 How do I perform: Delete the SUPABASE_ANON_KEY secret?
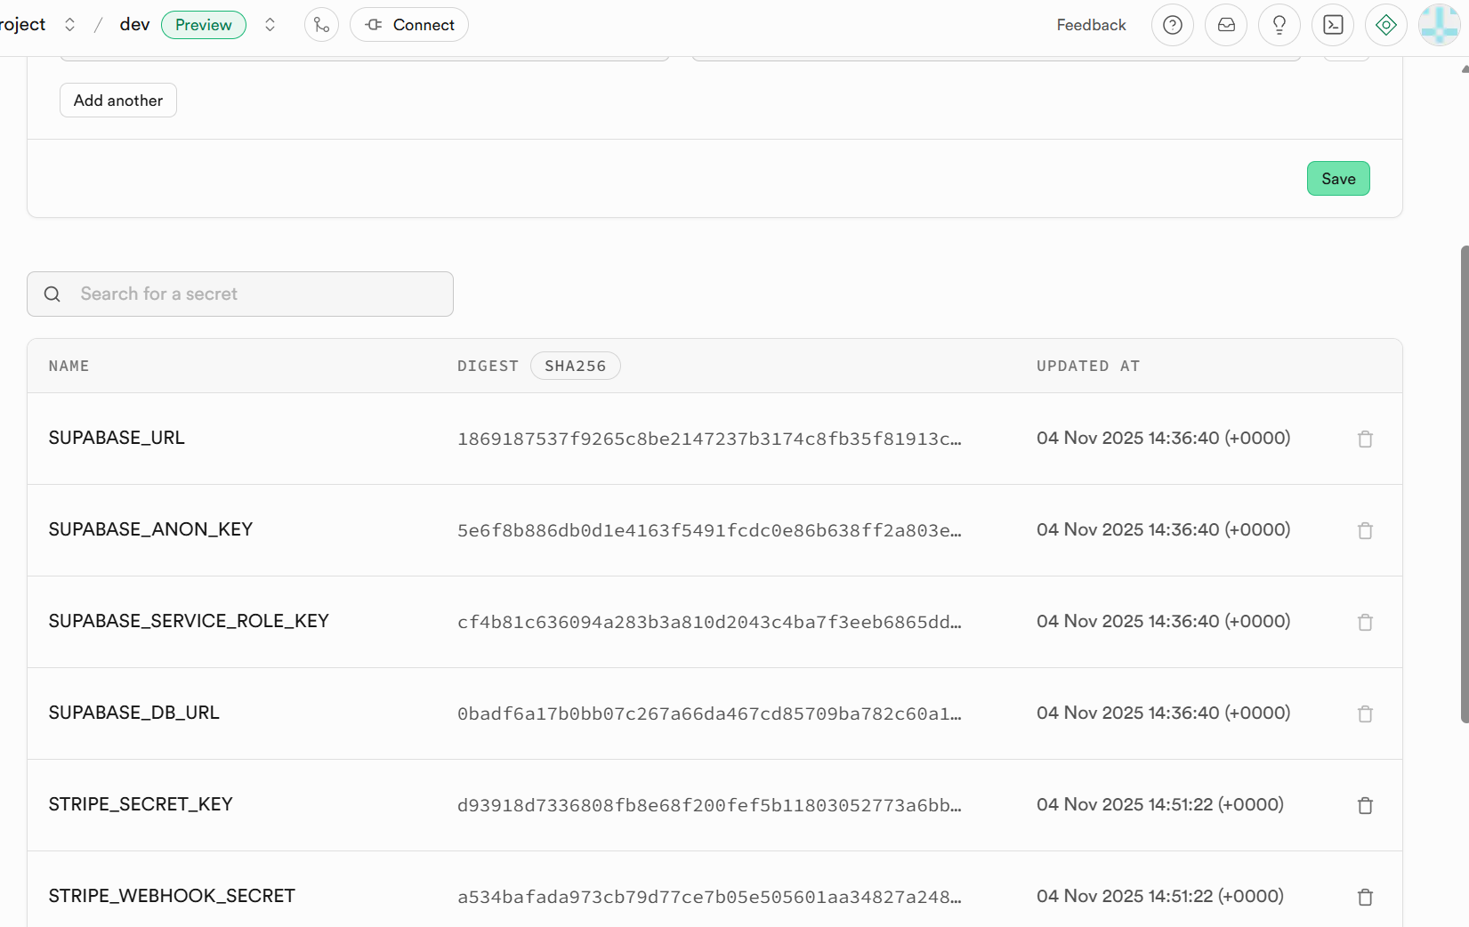1365,530
